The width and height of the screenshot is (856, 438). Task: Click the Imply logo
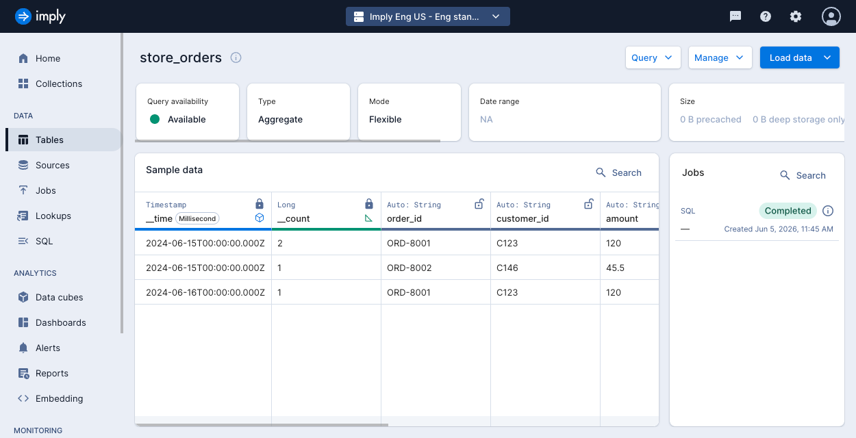pos(40,16)
